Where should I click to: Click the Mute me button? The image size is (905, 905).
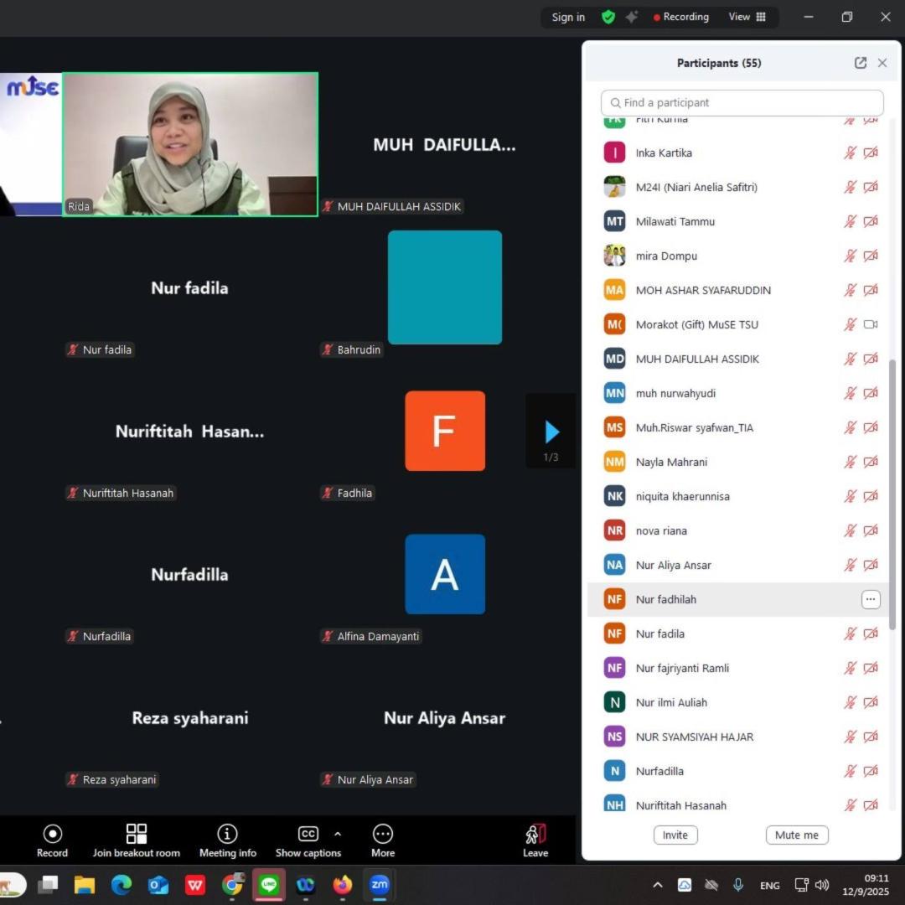[796, 835]
